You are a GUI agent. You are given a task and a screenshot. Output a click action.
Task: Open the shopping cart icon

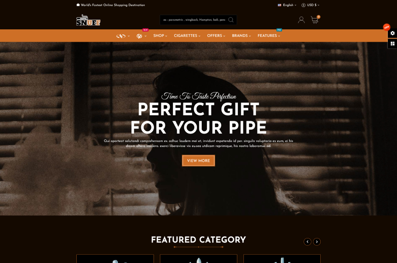315,20
